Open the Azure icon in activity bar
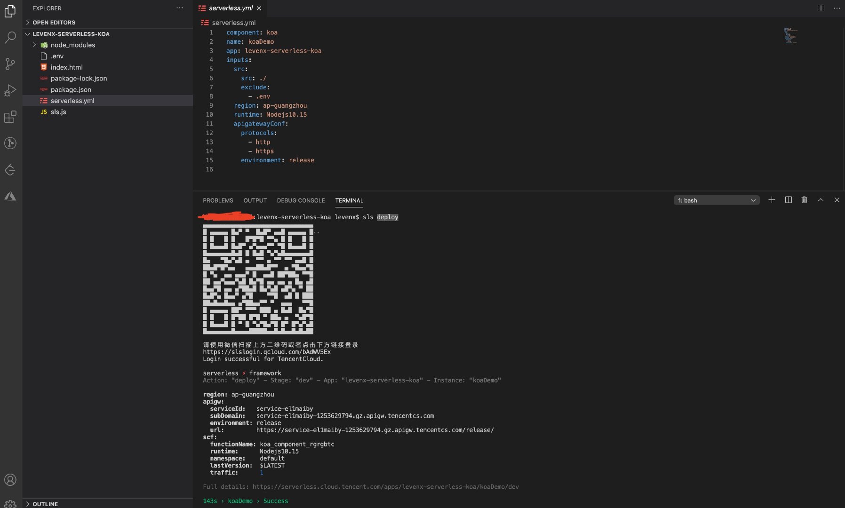 pos(10,196)
